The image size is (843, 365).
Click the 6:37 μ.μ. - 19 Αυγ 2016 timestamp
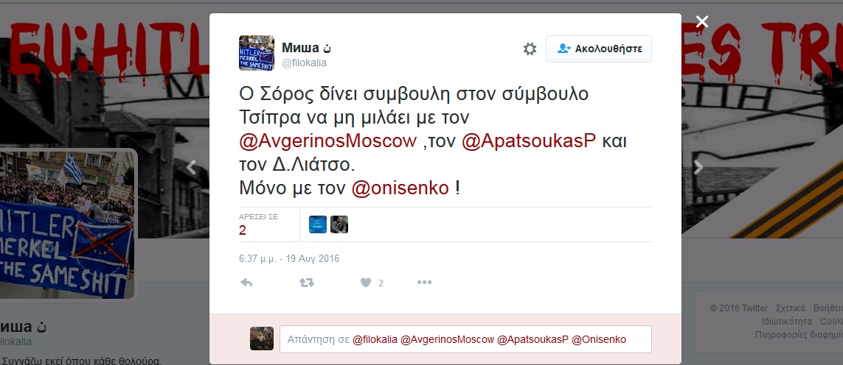point(289,259)
